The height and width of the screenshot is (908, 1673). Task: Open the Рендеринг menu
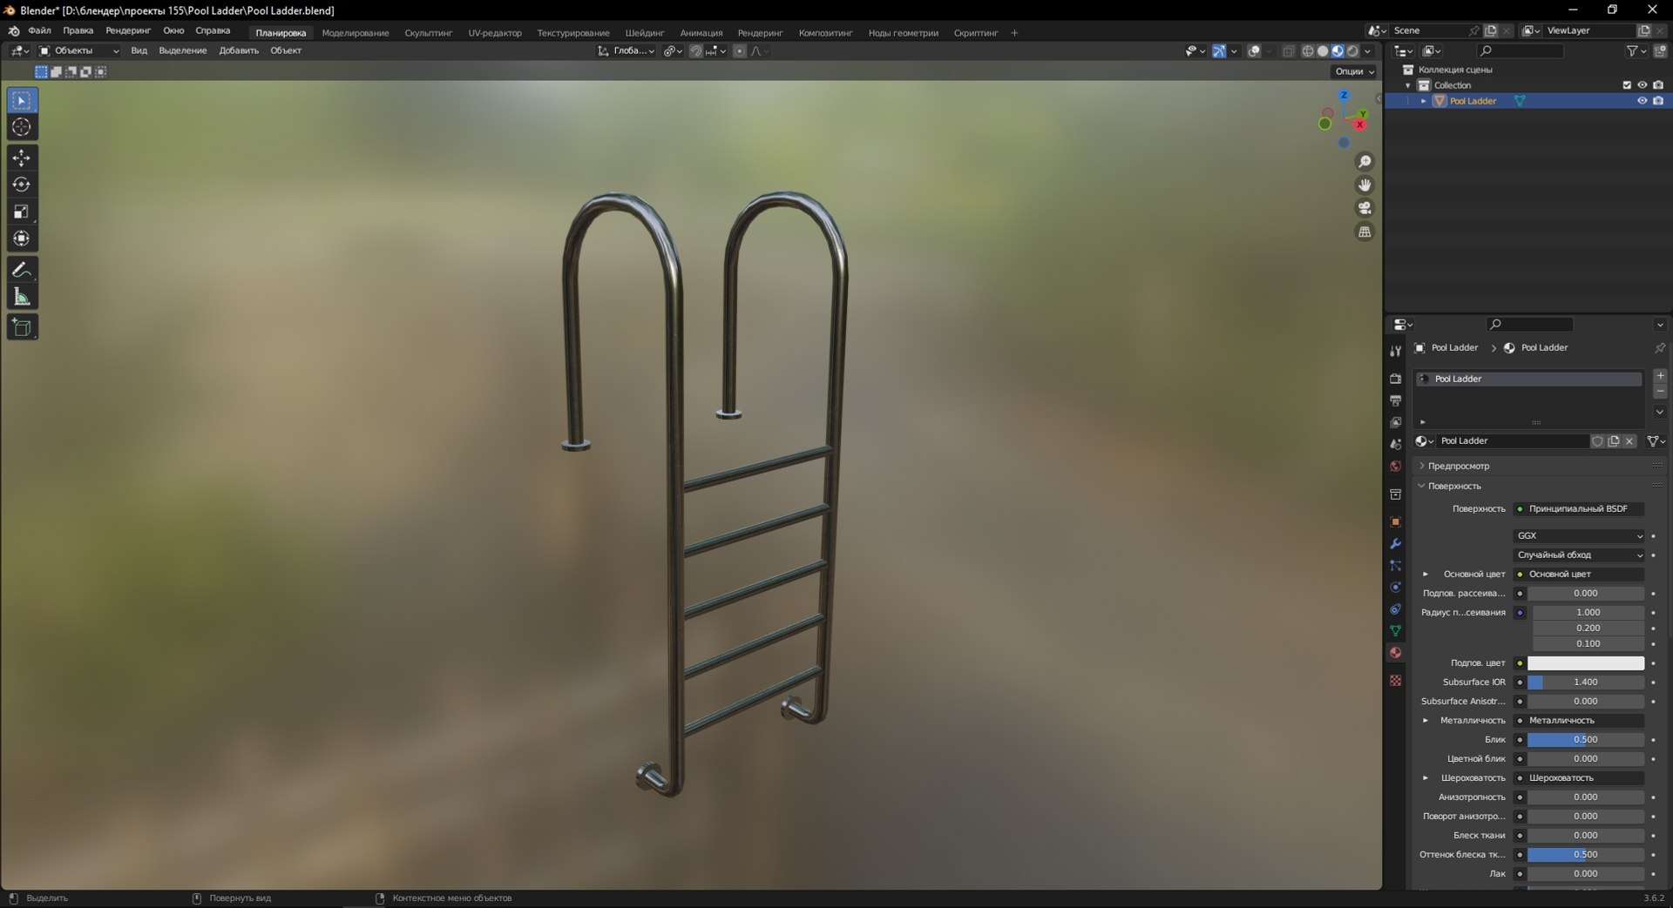coord(128,30)
